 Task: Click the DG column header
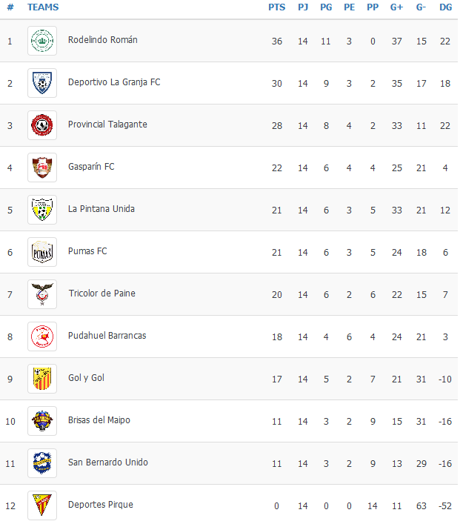click(x=446, y=7)
